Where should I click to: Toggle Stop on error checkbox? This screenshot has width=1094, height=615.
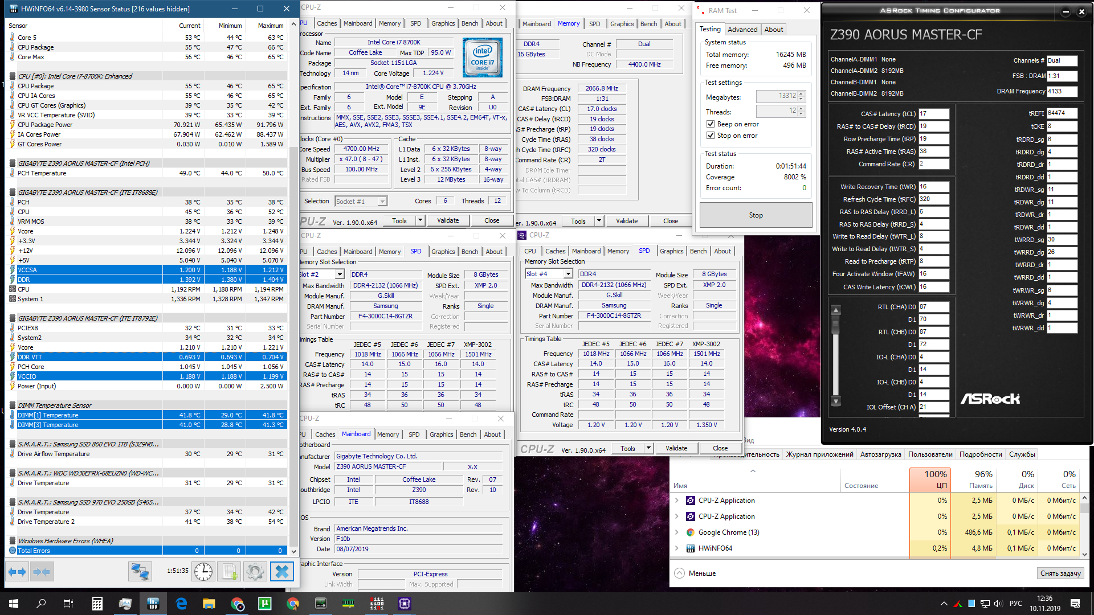711,136
